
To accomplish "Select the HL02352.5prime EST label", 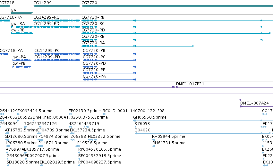I will coord(104,137).
